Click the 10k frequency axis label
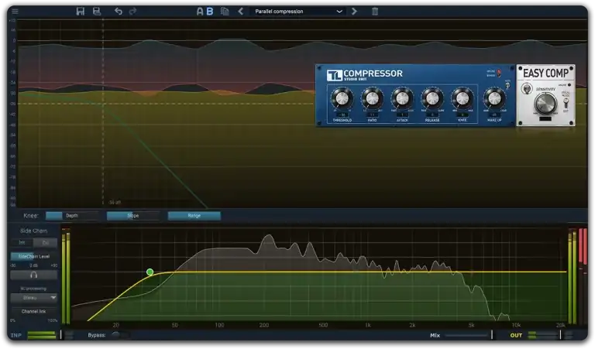Screen dimensions: 595x349 516,325
